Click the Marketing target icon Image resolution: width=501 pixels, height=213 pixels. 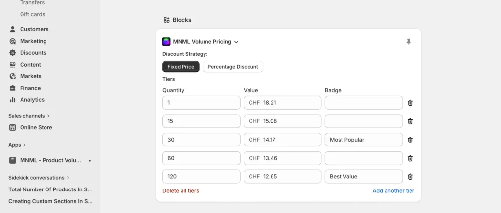coord(12,41)
